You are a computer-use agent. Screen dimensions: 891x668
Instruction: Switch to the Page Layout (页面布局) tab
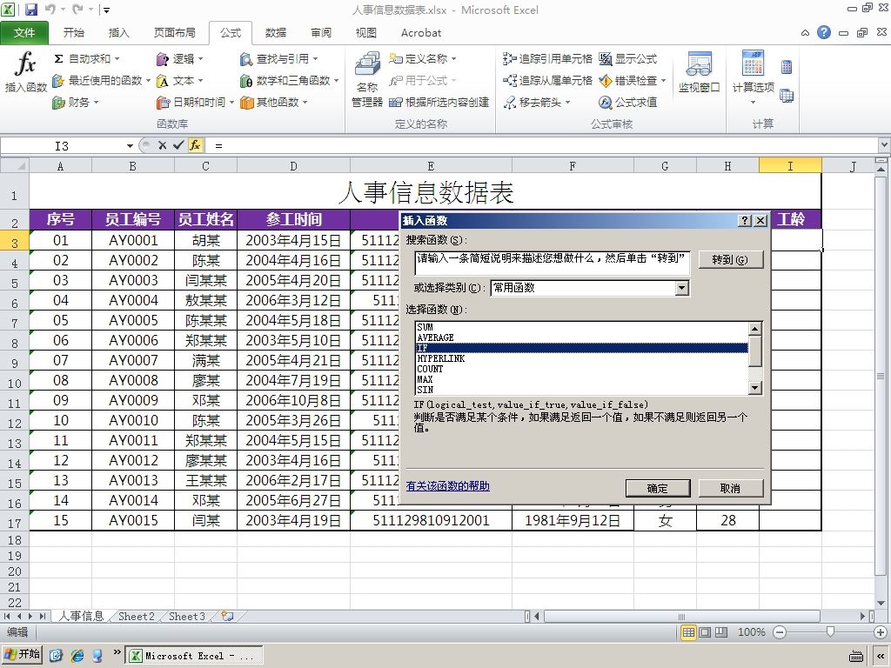tap(174, 33)
